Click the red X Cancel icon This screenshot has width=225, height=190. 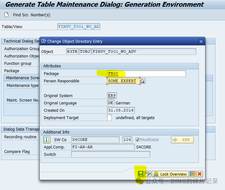200,174
